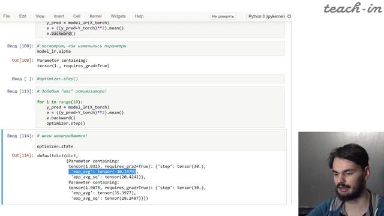Click the comment '# шаги накапливаются!'

62,136
